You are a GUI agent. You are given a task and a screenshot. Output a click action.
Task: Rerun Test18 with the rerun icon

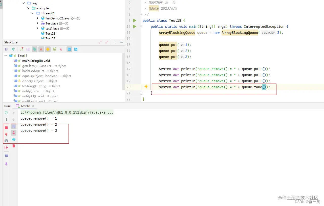pyautogui.click(x=6, y=113)
